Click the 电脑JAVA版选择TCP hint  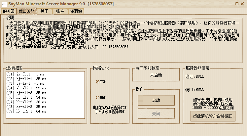coord(110,108)
